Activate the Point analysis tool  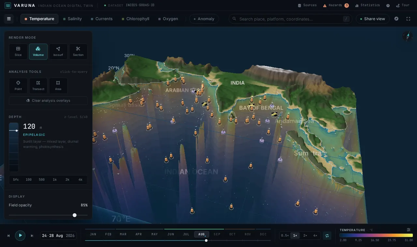(18, 86)
